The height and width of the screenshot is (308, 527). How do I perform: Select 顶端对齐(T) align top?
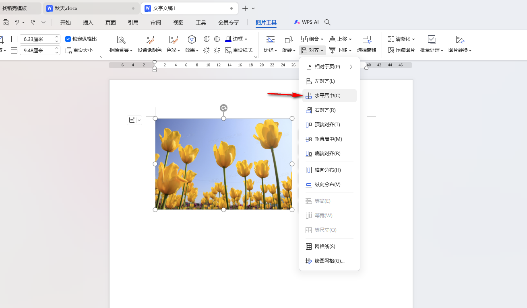tap(329, 125)
